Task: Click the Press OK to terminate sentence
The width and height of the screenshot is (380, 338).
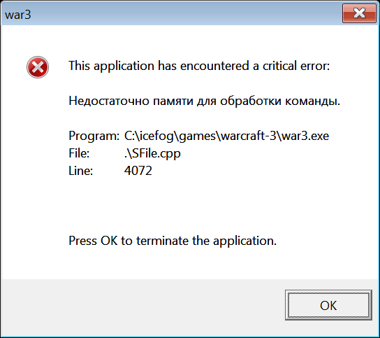Action: pyautogui.click(x=173, y=241)
